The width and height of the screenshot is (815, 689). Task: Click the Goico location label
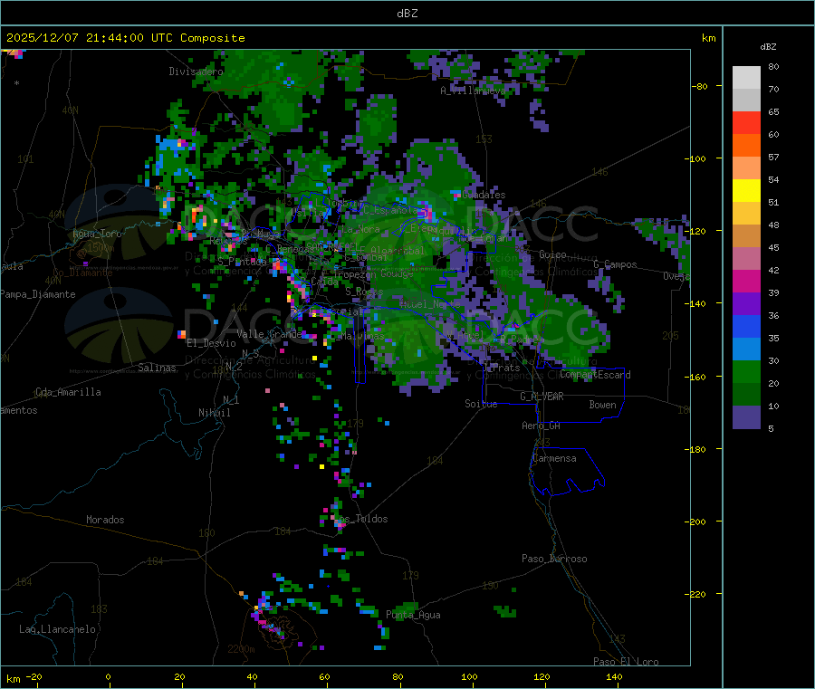point(552,254)
